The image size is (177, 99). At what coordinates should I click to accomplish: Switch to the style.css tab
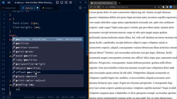click(30, 8)
